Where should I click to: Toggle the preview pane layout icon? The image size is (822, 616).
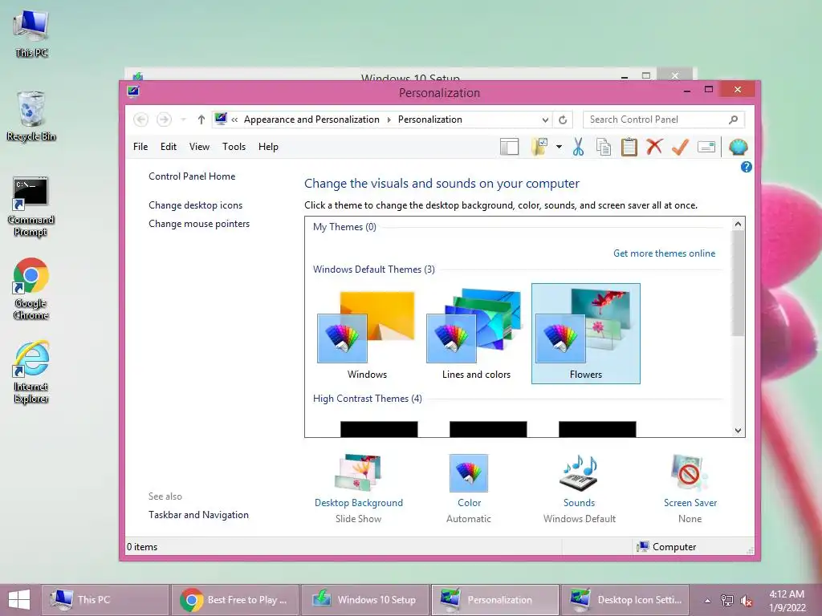coord(509,148)
